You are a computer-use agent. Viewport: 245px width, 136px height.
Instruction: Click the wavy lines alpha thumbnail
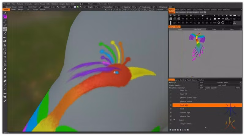point(175,19)
